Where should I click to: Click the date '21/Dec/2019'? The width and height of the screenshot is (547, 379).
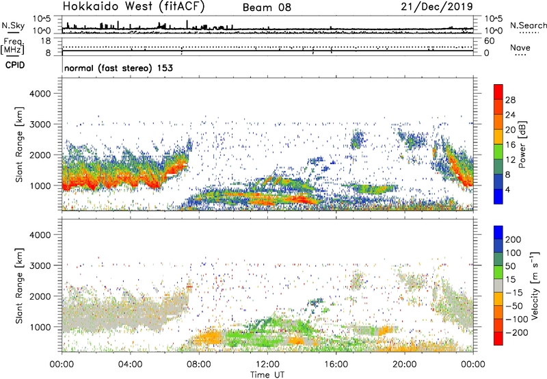click(x=437, y=6)
